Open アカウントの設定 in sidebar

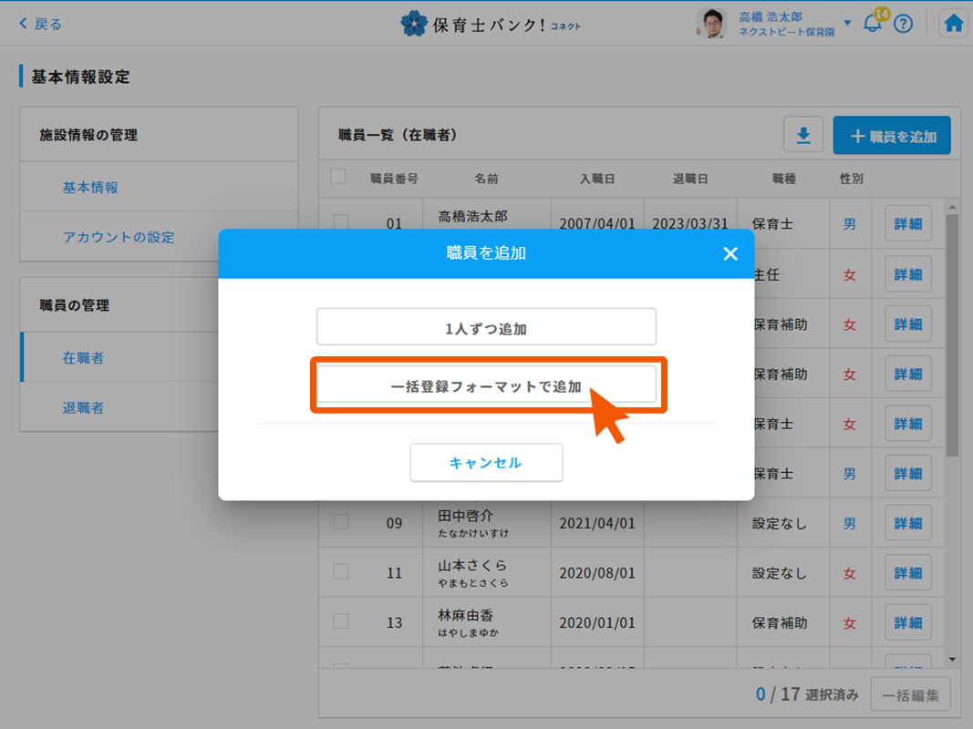click(x=119, y=237)
